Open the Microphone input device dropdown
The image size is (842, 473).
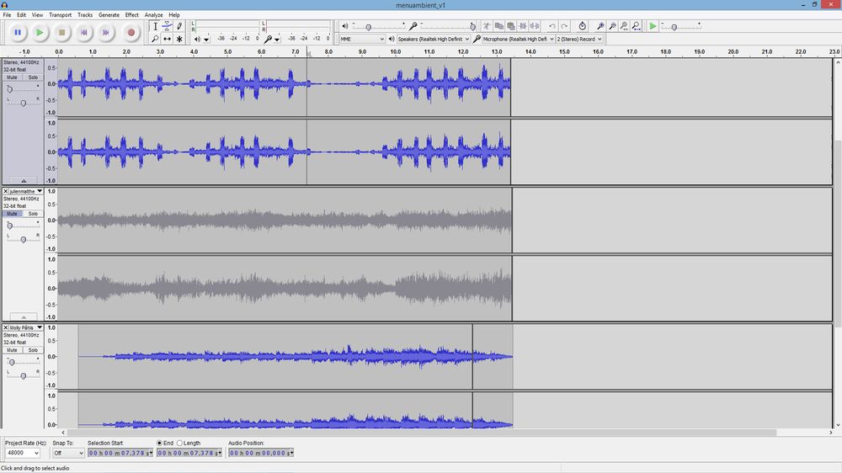[x=518, y=40]
